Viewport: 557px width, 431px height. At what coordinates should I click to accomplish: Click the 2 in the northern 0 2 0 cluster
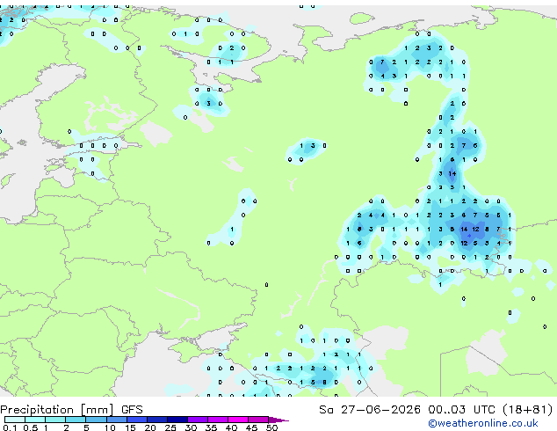[232, 48]
